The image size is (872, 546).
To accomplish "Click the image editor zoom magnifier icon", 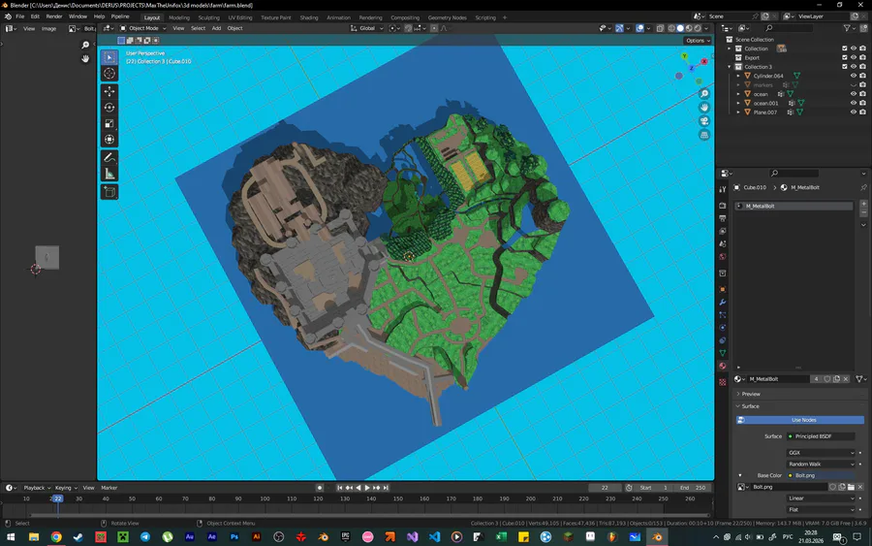I will (85, 45).
